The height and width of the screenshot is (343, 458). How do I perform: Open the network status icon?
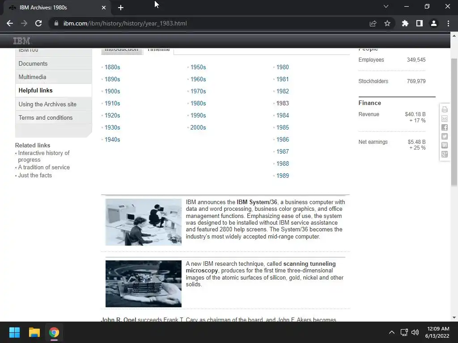[404, 332]
